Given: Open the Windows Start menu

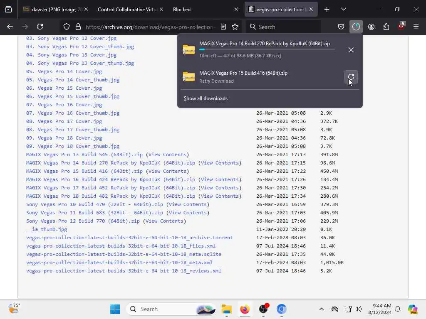Looking at the screenshot, I should pyautogui.click(x=115, y=309).
